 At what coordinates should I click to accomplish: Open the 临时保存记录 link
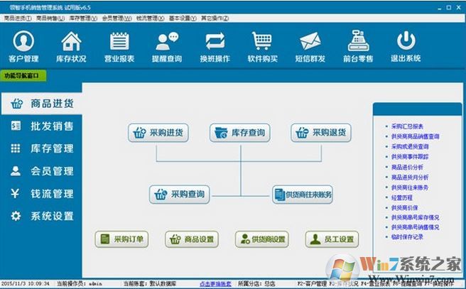[407, 237]
